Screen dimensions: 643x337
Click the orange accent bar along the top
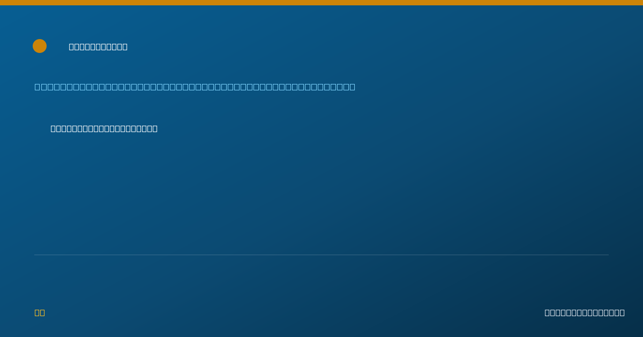[x=322, y=3]
